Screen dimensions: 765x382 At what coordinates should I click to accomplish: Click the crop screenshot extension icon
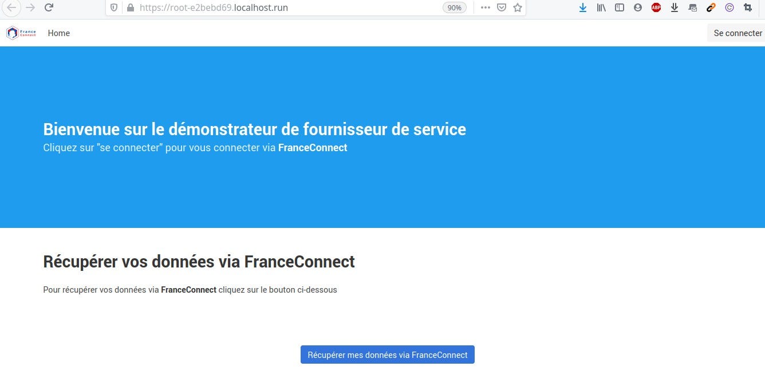(748, 7)
